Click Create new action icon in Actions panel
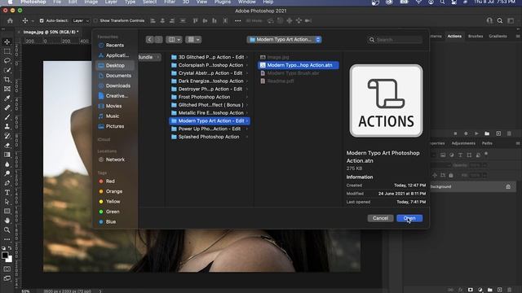The width and height of the screenshot is (522, 293). 498,133
